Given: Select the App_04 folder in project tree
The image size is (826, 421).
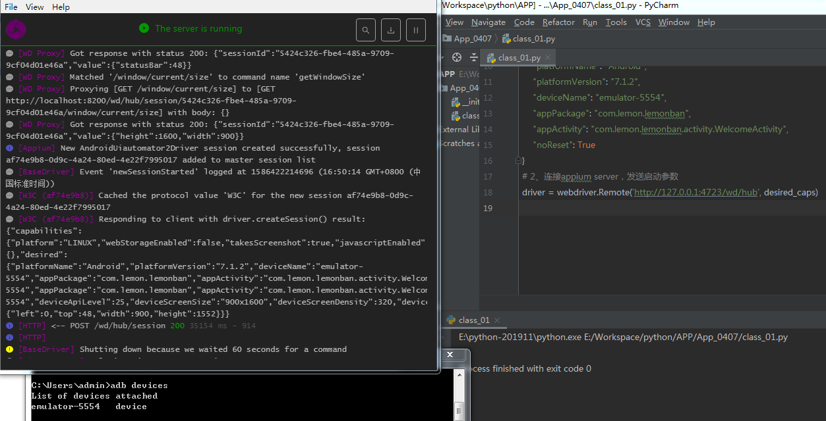Looking at the screenshot, I should point(460,88).
